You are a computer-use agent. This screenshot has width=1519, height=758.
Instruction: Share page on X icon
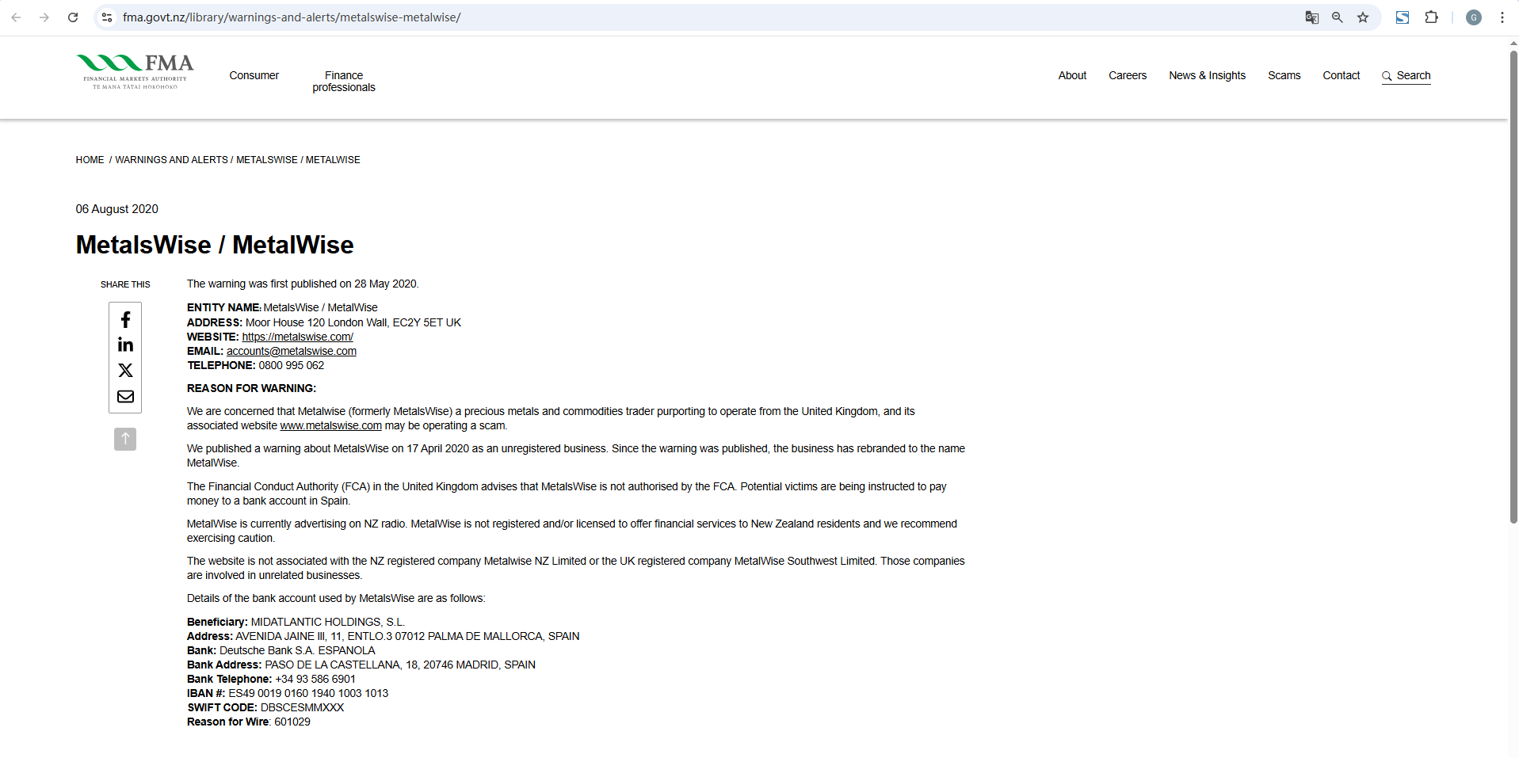125,371
